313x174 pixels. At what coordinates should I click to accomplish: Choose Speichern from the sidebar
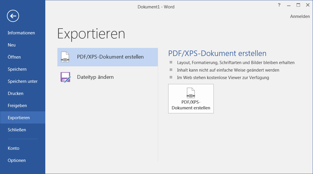tap(17, 69)
